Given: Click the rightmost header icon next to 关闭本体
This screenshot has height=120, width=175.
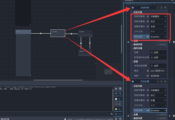Looking at the screenshot, I should click(165, 8).
